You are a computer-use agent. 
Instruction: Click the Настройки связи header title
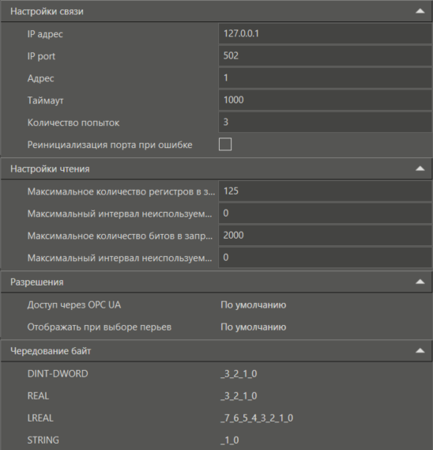click(x=47, y=12)
